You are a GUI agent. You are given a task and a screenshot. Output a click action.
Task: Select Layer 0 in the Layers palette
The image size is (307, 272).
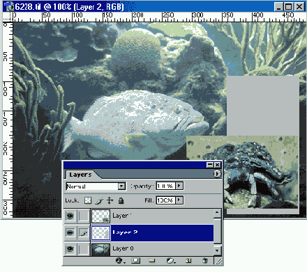click(152, 249)
